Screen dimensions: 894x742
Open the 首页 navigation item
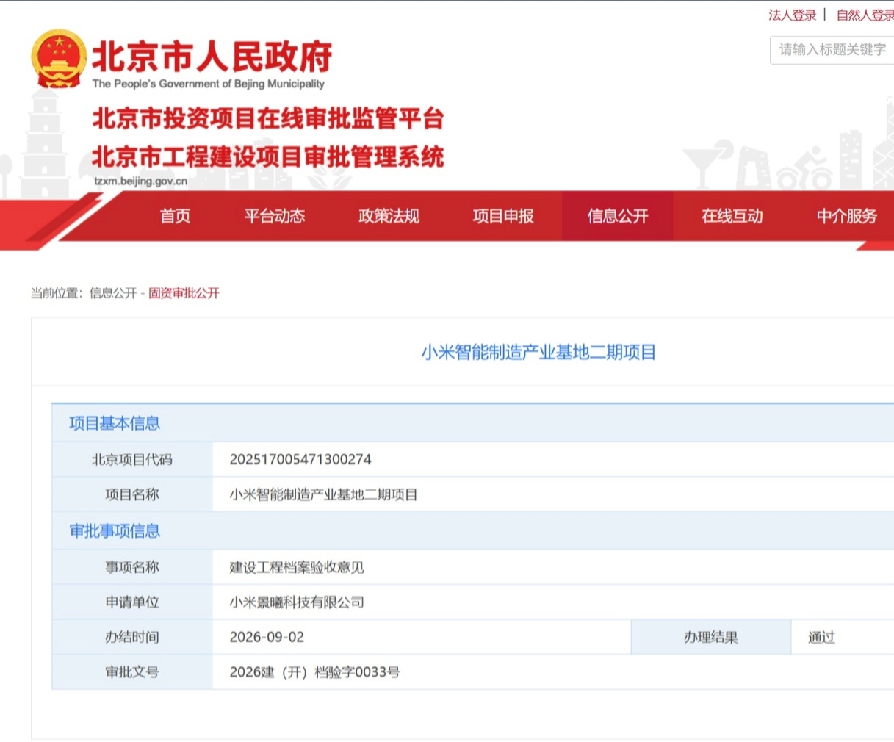click(175, 216)
